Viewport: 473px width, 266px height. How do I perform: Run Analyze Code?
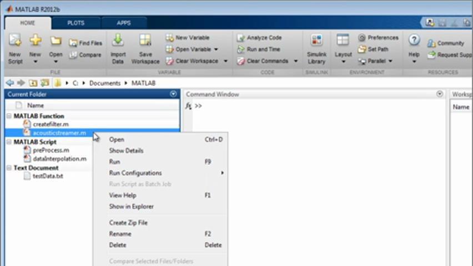259,38
